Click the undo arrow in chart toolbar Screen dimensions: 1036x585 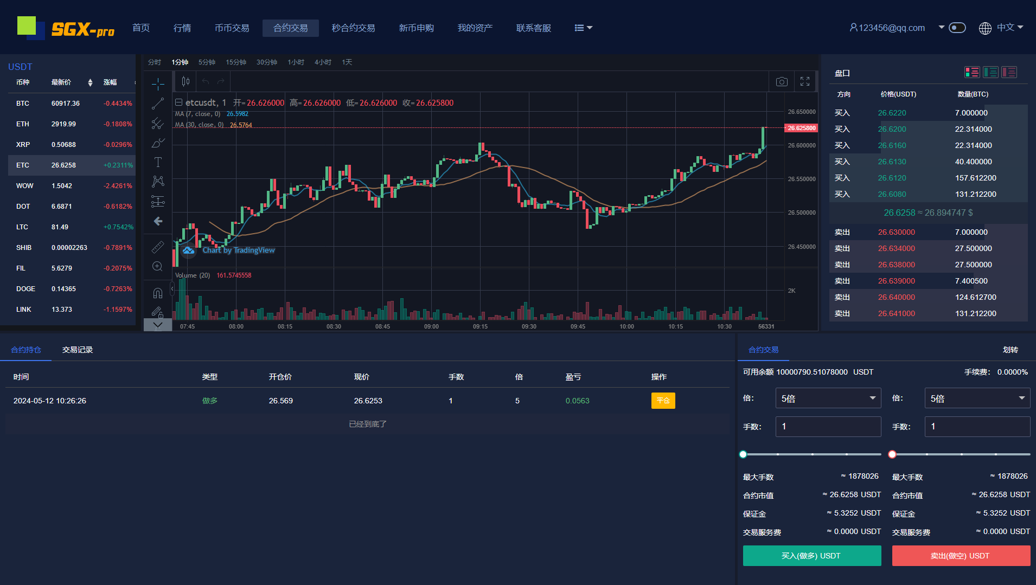(x=206, y=81)
